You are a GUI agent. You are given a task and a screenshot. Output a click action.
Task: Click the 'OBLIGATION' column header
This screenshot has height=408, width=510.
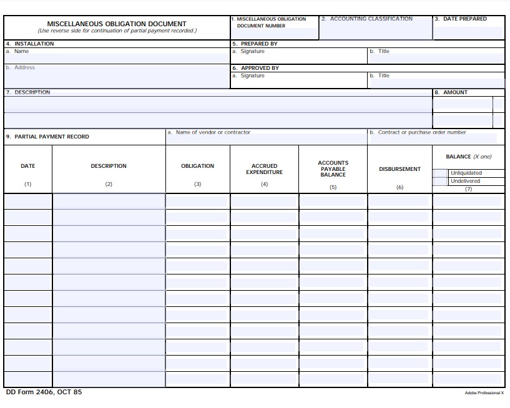197,166
